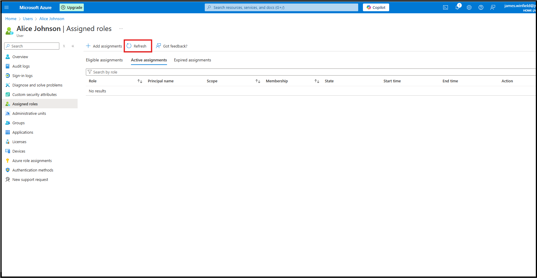Image resolution: width=537 pixels, height=278 pixels.
Task: Collapse the sidebar with the double chevron
Action: click(73, 46)
